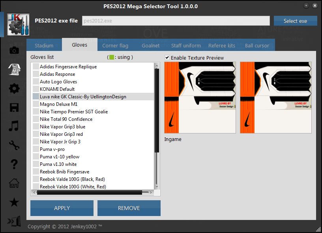The width and height of the screenshot is (322, 233).
Task: Open the gear settings sidebar icon
Action: [x=14, y=88]
